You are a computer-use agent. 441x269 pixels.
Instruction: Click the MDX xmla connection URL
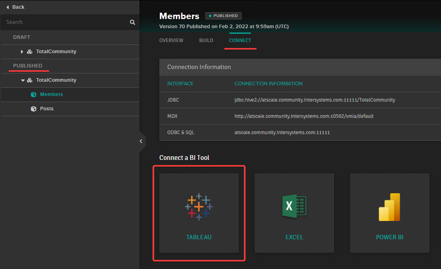click(304, 116)
